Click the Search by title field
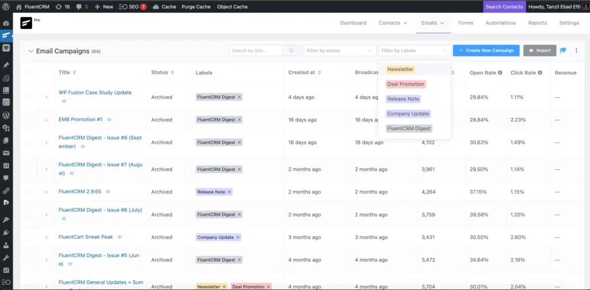The width and height of the screenshot is (590, 290). [x=256, y=51]
